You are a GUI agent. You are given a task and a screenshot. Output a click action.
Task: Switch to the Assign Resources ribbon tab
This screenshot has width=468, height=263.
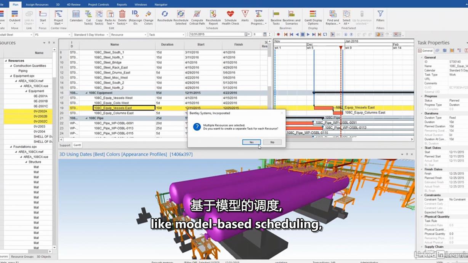point(37,5)
